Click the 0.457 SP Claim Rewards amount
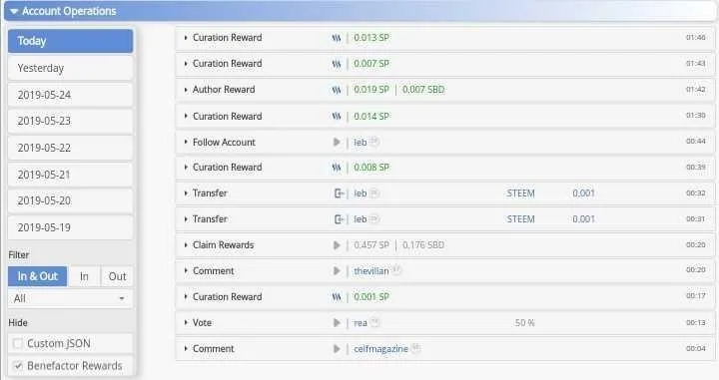The width and height of the screenshot is (719, 380). click(x=371, y=245)
